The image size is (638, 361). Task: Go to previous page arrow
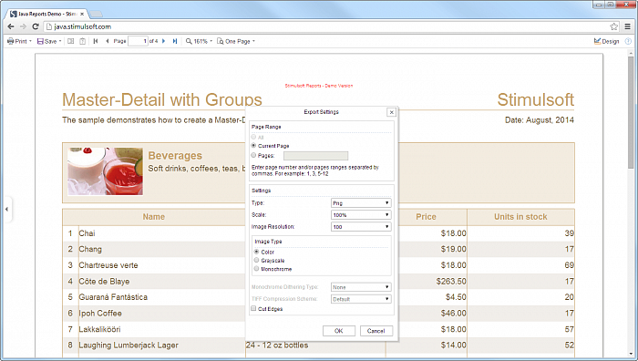[108, 41]
